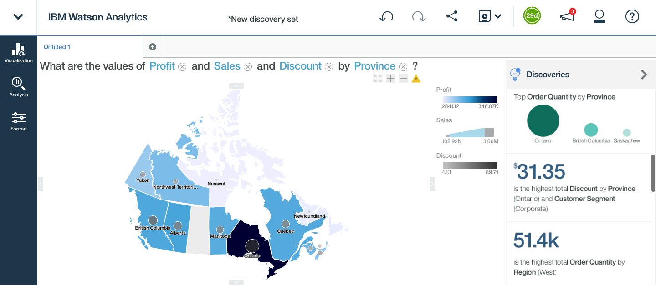Click the yellow warning triangle icon
Screen dimensions: 656x285
(x=416, y=79)
